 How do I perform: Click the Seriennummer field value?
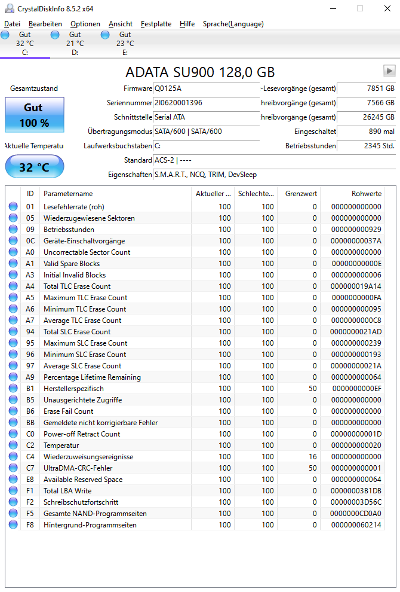(206, 103)
